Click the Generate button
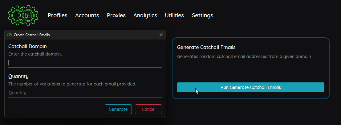 [x=118, y=109]
